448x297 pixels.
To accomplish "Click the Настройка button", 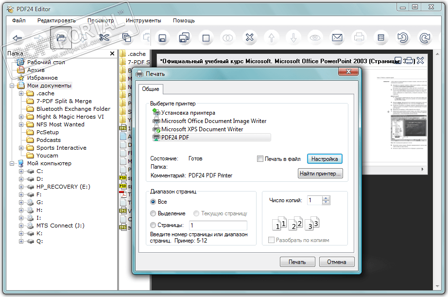I will pos(325,159).
